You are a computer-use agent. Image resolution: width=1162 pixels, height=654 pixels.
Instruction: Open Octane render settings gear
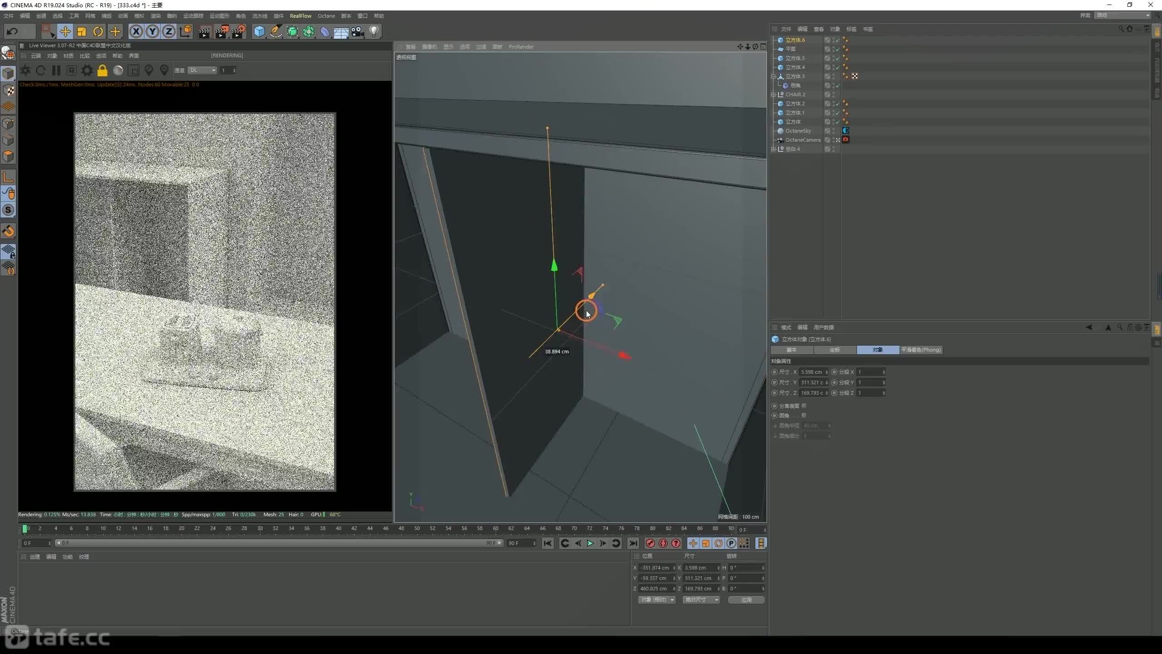click(87, 70)
